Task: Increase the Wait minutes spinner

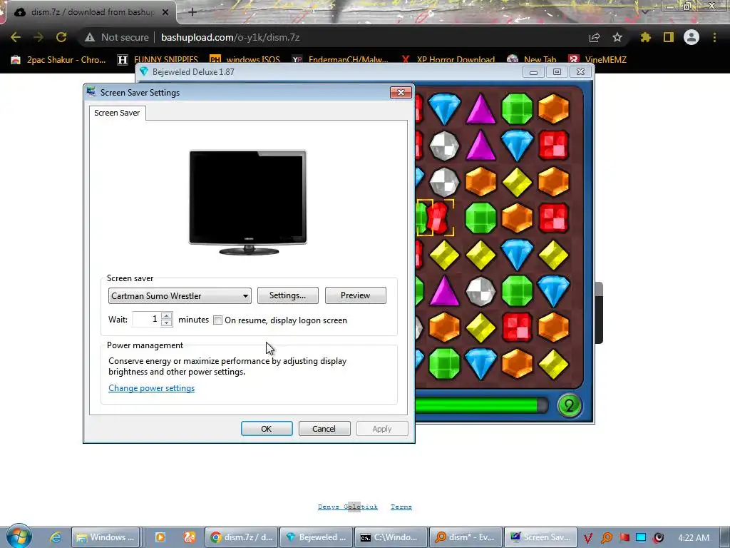Action: [166, 315]
